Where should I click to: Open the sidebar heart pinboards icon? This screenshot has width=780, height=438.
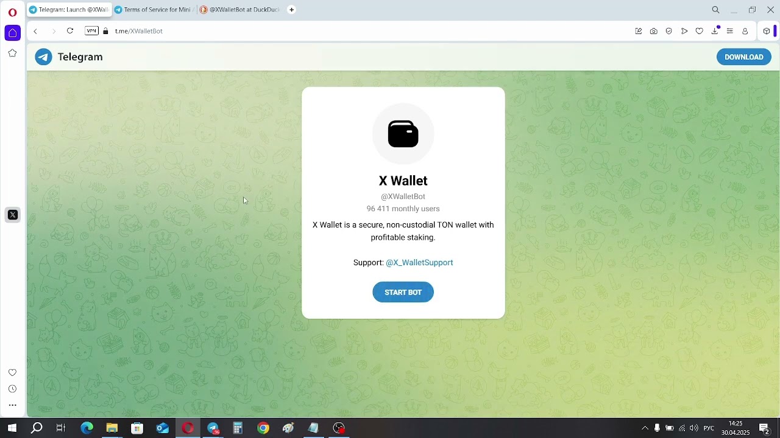pyautogui.click(x=12, y=372)
